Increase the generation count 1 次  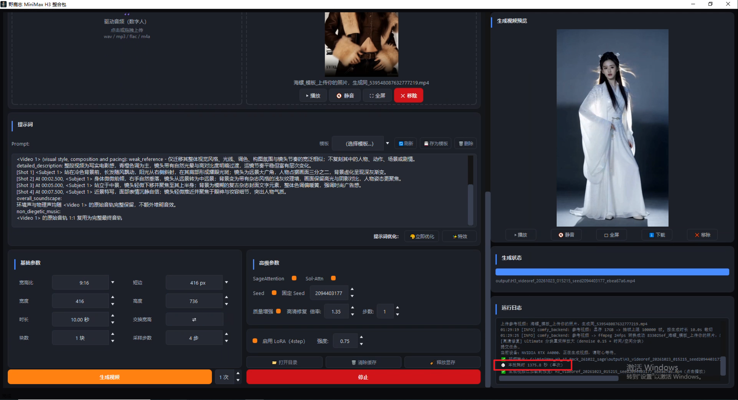point(238,373)
